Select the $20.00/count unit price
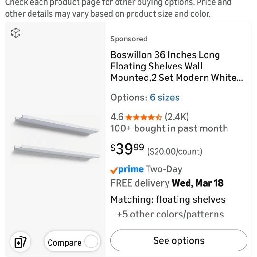 tap(175, 151)
